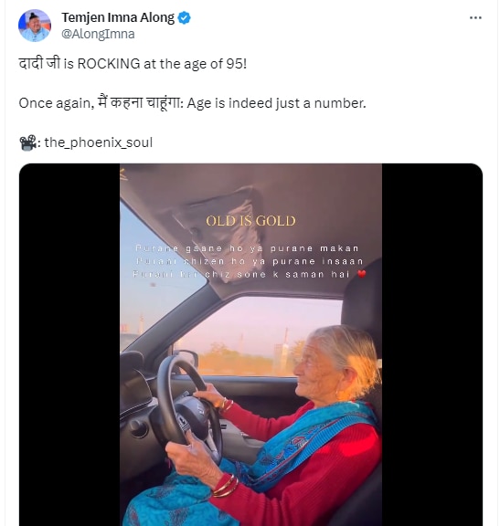This screenshot has width=500, height=526.
Task: Click the movie camera emoji
Action: [27, 142]
